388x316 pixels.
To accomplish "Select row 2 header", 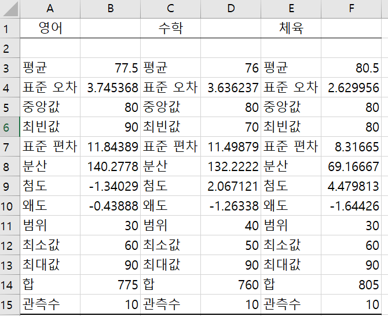I will click(10, 48).
